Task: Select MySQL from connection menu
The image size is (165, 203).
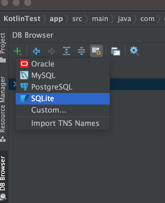Action: pyautogui.click(x=63, y=75)
